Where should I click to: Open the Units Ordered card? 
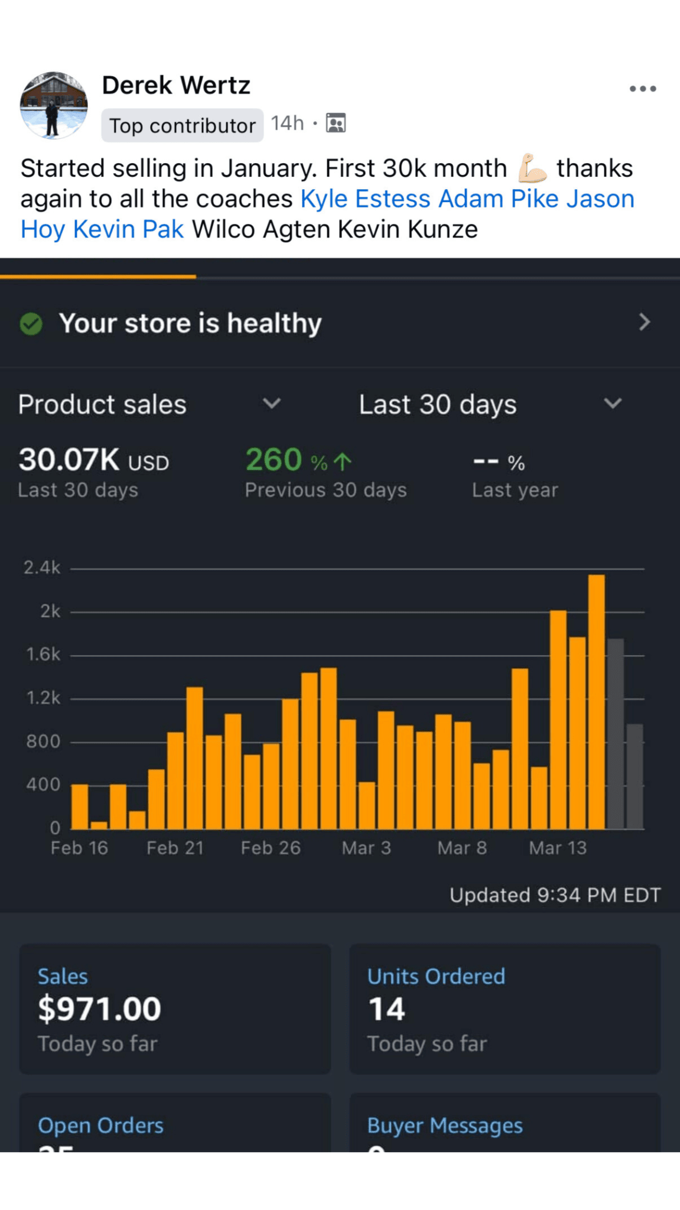[505, 1009]
